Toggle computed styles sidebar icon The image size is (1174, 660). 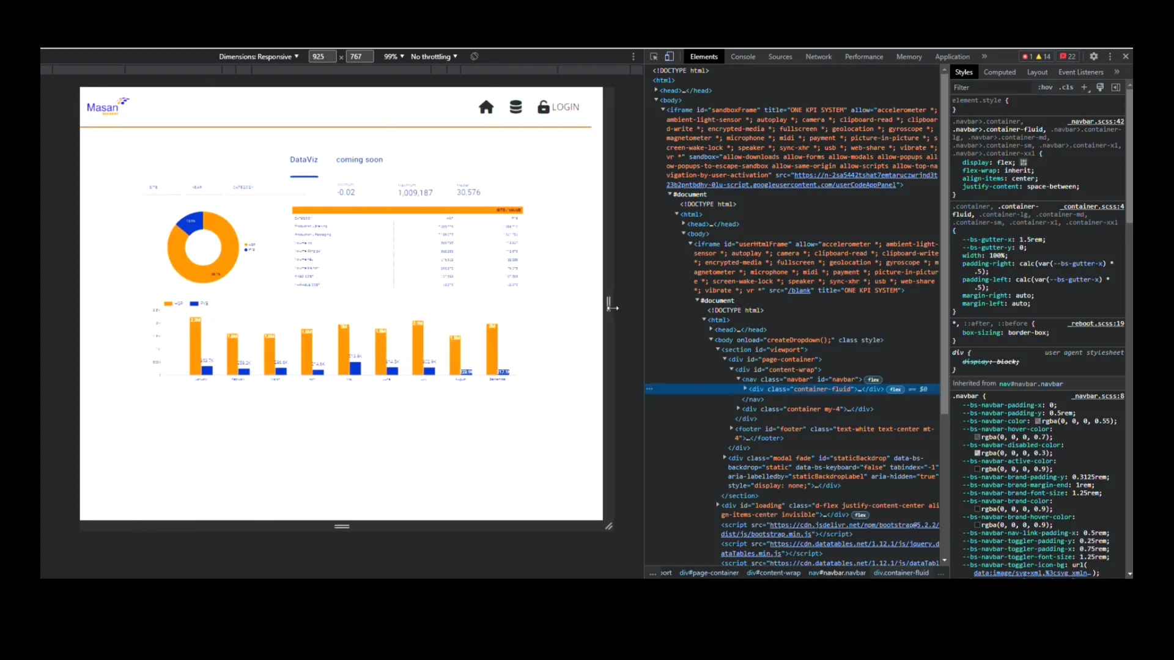point(1116,87)
